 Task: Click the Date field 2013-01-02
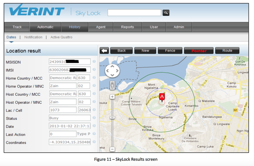point(70,126)
